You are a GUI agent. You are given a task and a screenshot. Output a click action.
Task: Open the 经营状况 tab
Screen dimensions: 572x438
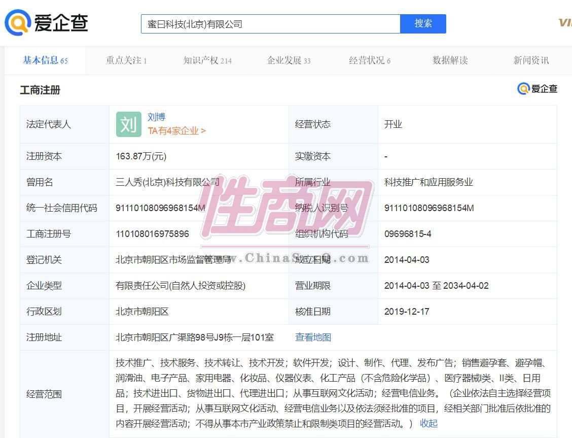tap(369, 60)
